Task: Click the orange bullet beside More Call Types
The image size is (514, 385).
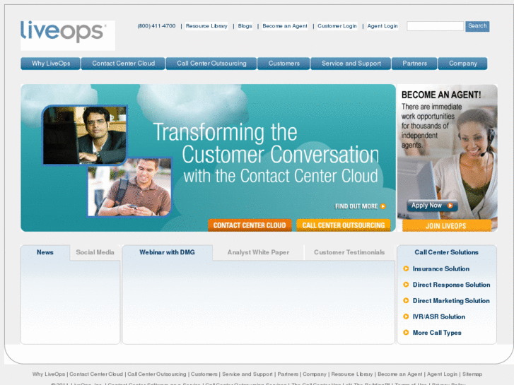Action: point(406,333)
